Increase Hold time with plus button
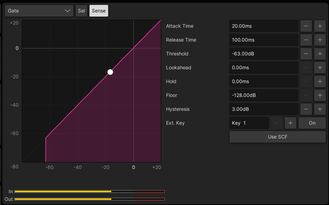This screenshot has height=205, width=329. coord(320,81)
